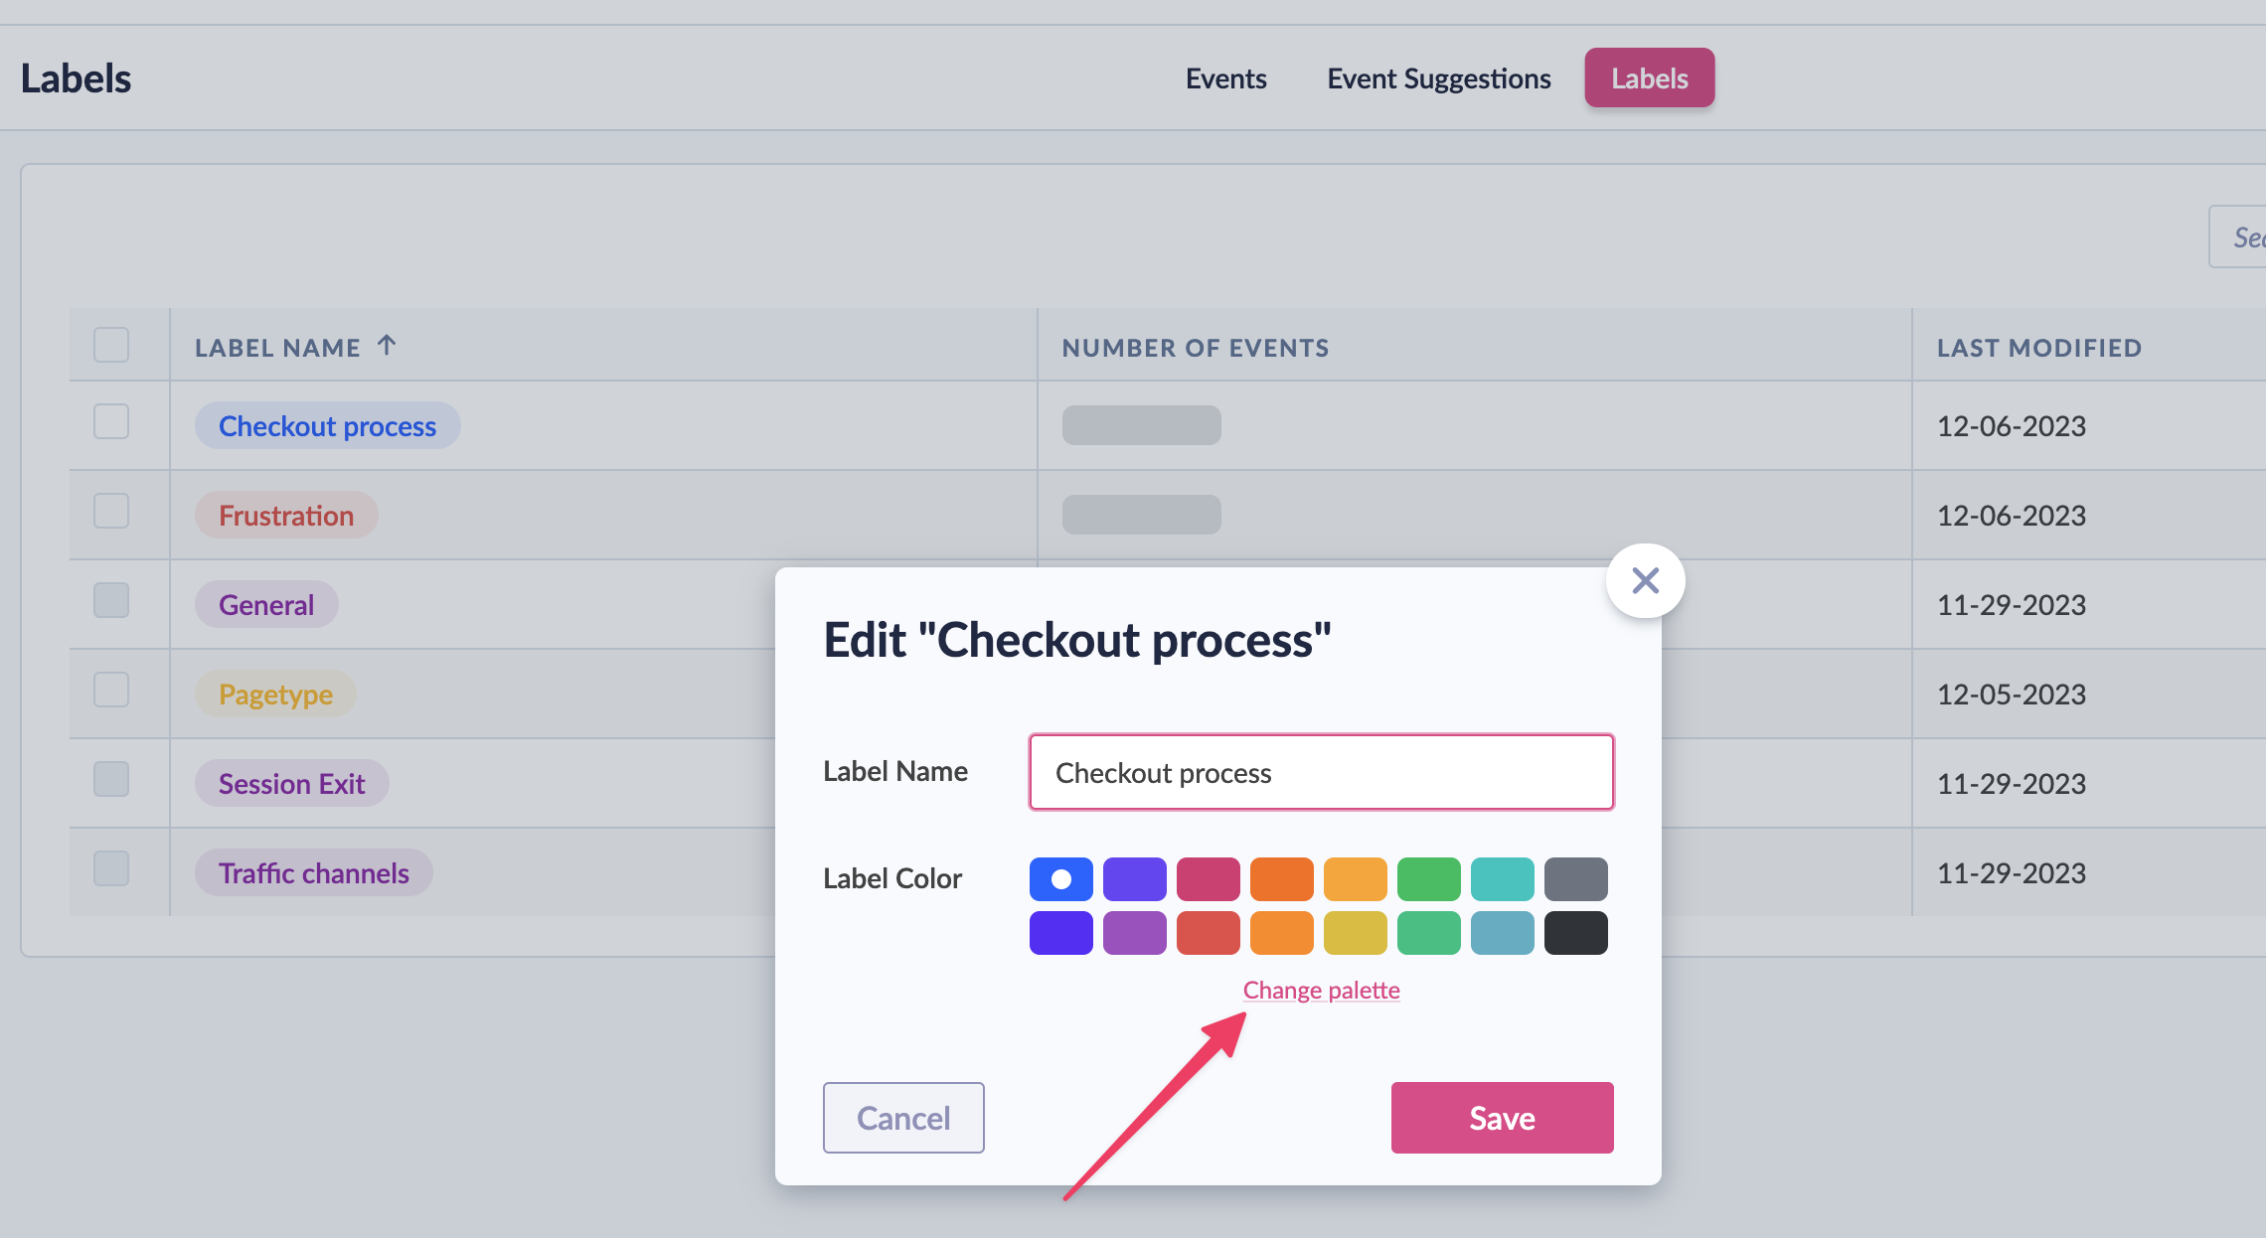The image size is (2266, 1238).
Task: Select the near-black swatch in bottom row
Action: [1575, 933]
